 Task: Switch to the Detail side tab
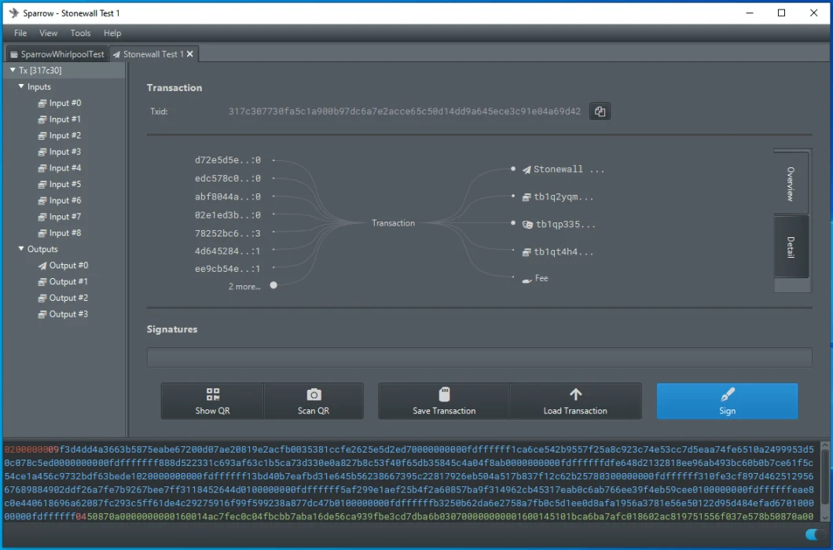coord(791,247)
